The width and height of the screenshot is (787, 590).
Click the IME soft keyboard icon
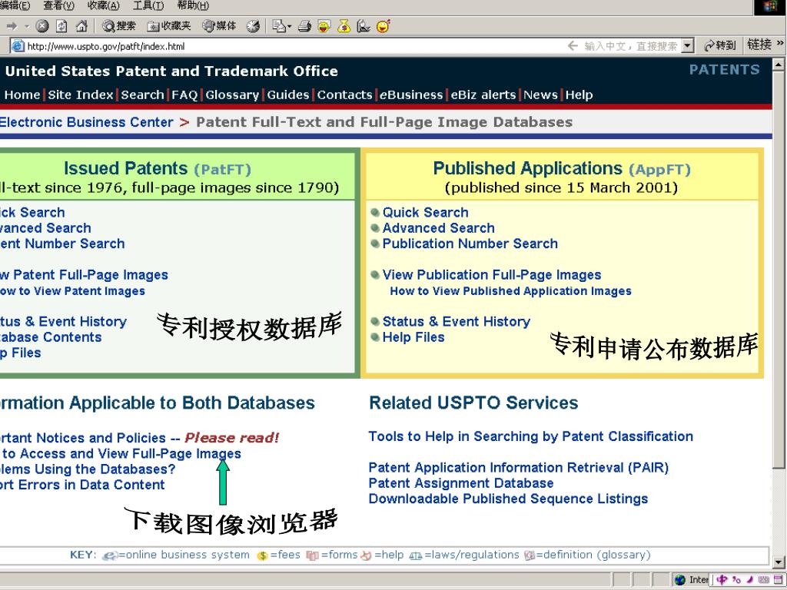(x=763, y=580)
